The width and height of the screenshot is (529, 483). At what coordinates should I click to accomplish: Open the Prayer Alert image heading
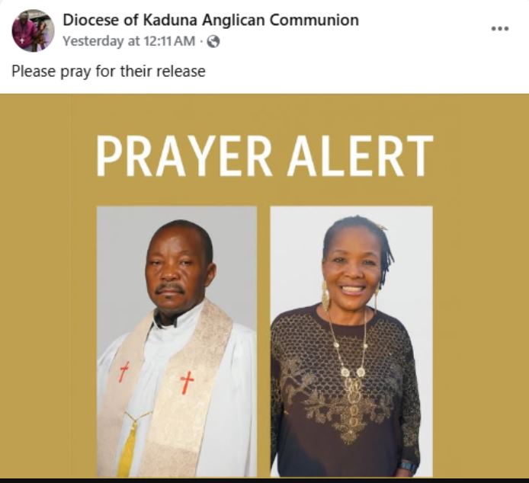pyautogui.click(x=264, y=156)
